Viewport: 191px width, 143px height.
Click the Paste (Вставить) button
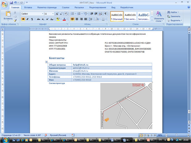point(8,16)
